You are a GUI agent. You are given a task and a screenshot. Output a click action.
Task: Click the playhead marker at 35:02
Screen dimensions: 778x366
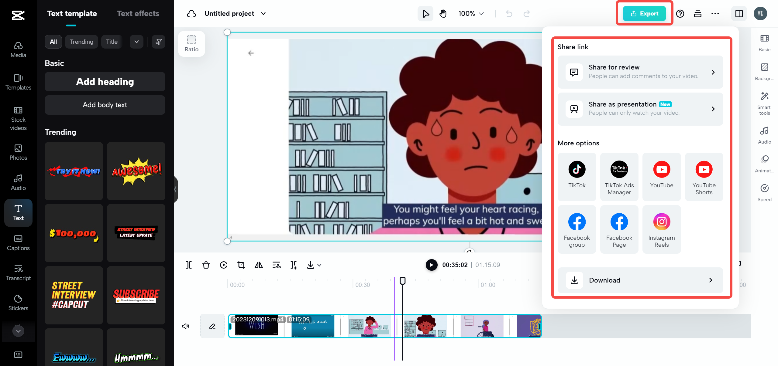[402, 280]
